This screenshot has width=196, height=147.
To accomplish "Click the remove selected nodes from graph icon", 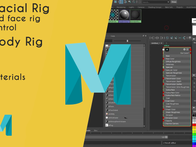I will (x=176, y=38).
